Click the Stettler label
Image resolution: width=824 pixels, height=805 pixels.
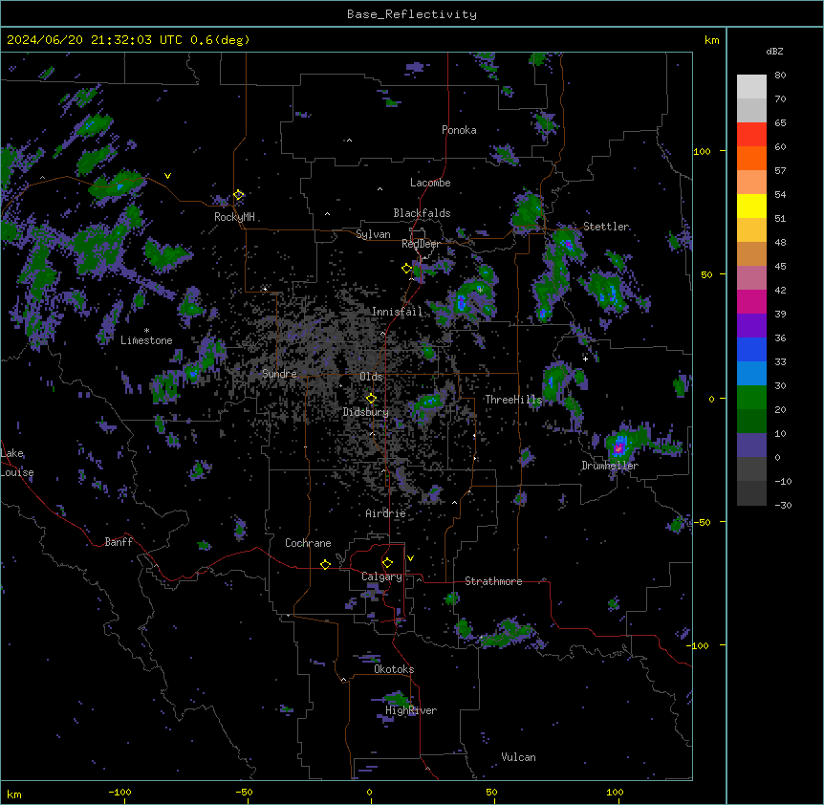point(606,227)
